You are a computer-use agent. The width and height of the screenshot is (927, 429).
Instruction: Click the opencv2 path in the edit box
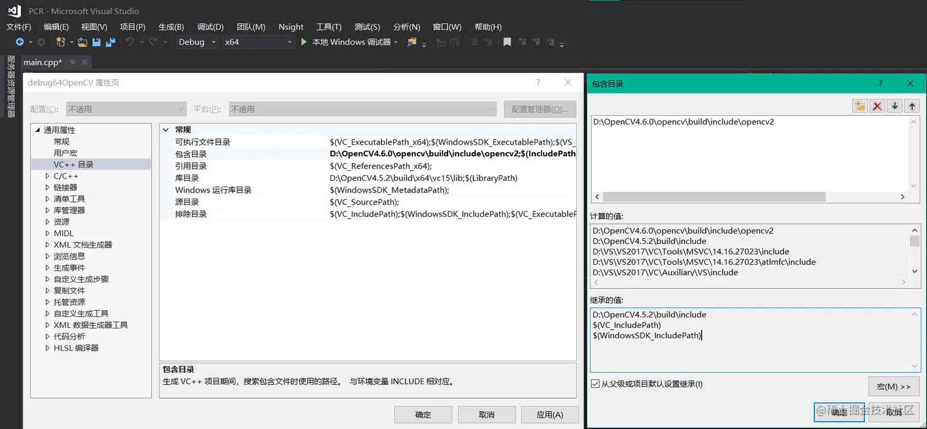pyautogui.click(x=684, y=121)
